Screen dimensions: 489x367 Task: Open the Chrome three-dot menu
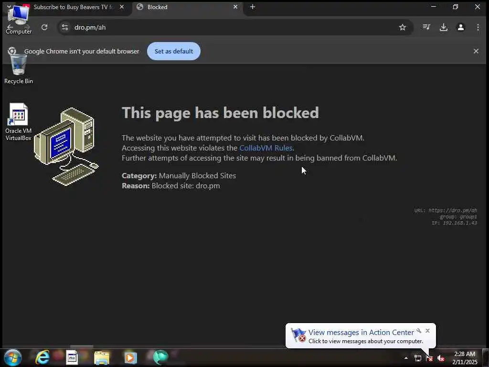(478, 27)
